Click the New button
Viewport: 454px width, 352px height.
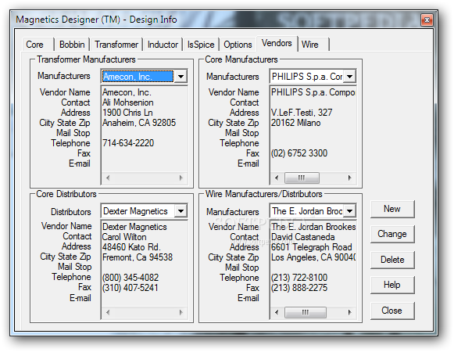pyautogui.click(x=392, y=209)
